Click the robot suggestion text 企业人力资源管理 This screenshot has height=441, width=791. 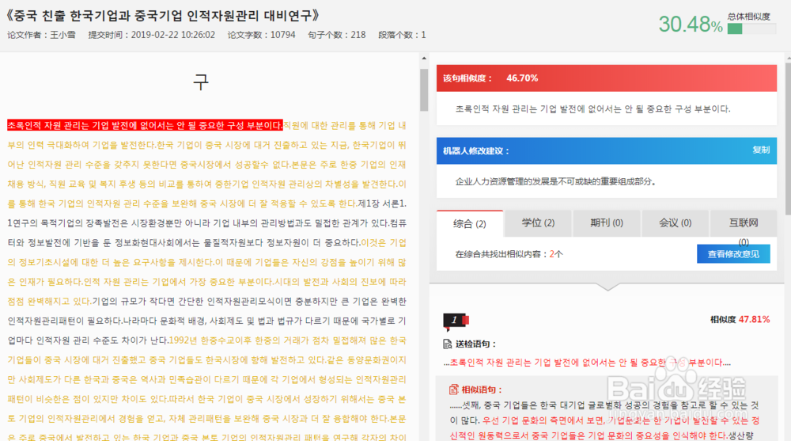point(555,181)
